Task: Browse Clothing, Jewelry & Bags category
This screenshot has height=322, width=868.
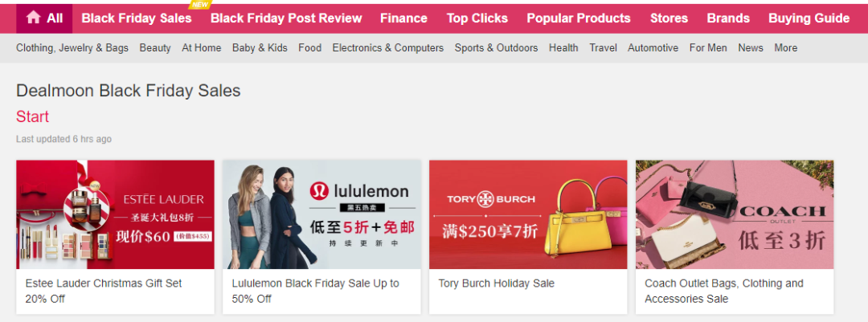Action: 72,48
